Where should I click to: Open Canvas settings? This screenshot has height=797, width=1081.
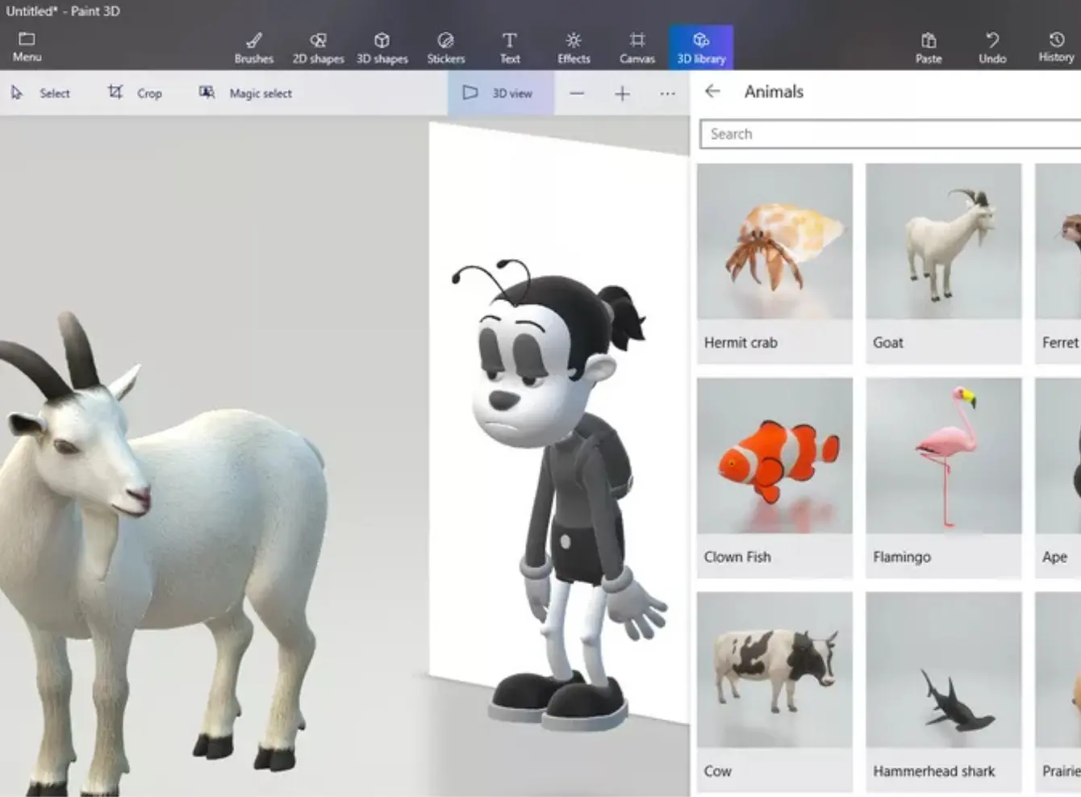636,48
